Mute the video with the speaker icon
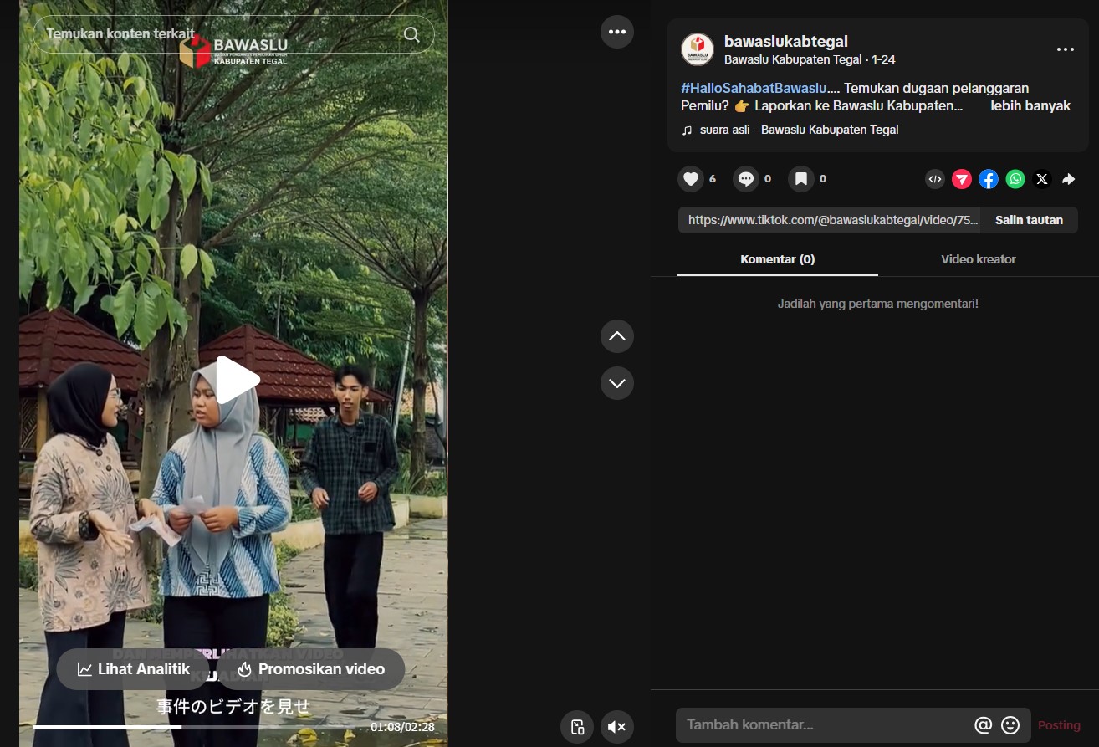This screenshot has width=1099, height=747. (x=616, y=726)
